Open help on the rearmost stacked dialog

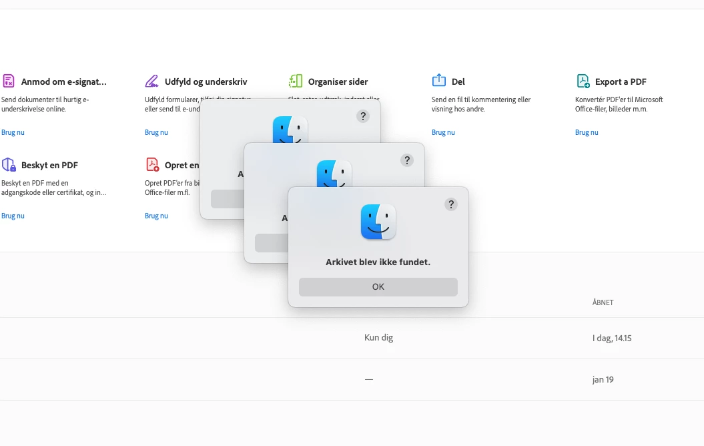pyautogui.click(x=363, y=116)
